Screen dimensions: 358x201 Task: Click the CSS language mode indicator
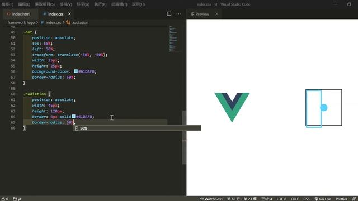[307, 199]
